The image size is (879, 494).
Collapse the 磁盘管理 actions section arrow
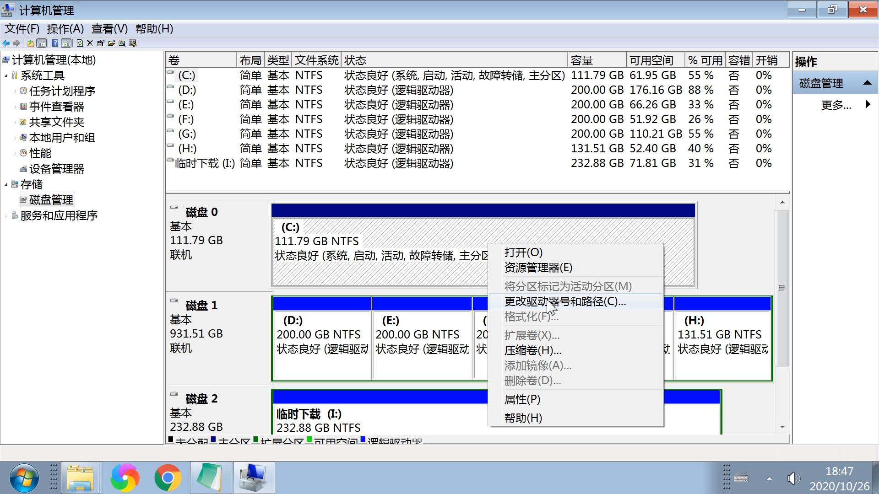(x=867, y=83)
